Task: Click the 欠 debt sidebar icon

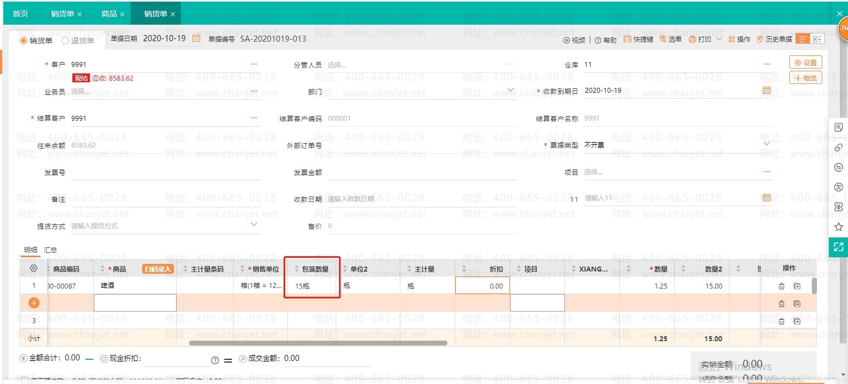Action: (838, 187)
